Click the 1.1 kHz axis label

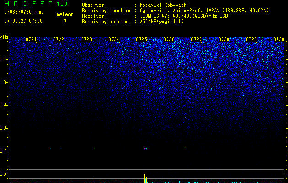tap(4, 59)
